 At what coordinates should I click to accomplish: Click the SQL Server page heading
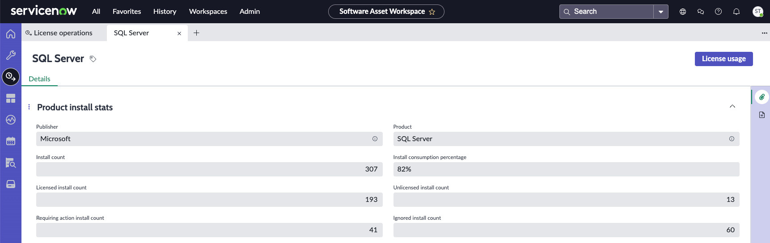tap(58, 59)
